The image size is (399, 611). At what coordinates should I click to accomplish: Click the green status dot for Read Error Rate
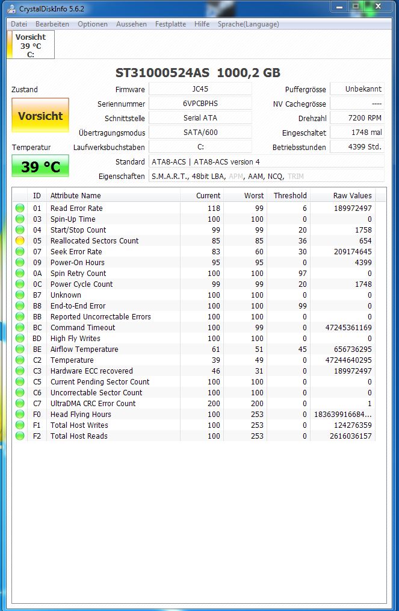pos(20,208)
